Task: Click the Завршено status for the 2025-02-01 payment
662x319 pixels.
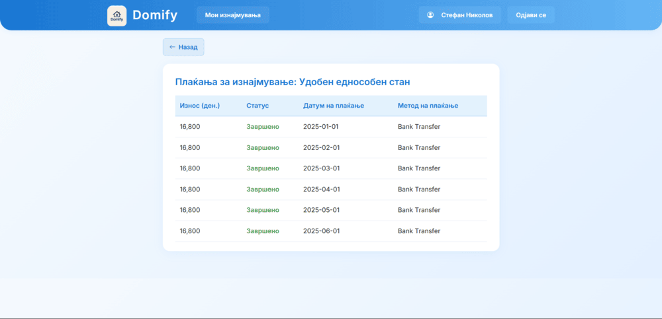Action: [x=263, y=148]
